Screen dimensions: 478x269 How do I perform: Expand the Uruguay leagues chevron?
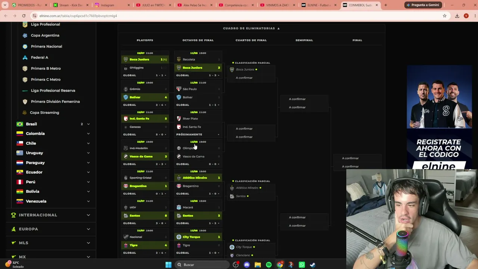click(88, 153)
